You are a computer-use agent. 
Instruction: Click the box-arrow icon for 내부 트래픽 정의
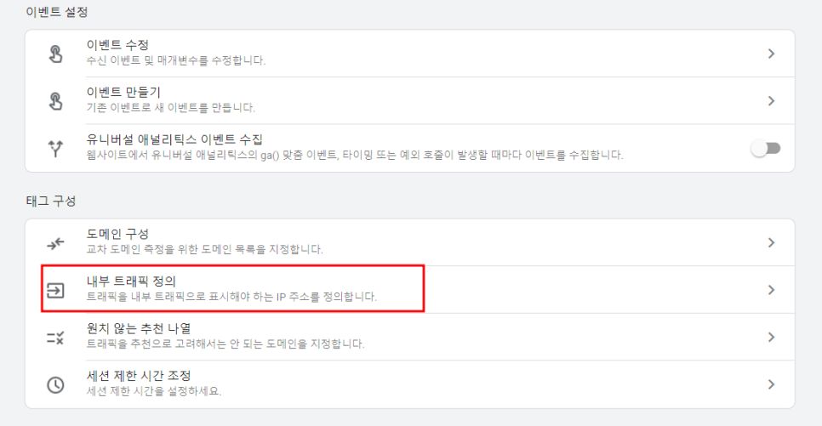pyautogui.click(x=55, y=290)
